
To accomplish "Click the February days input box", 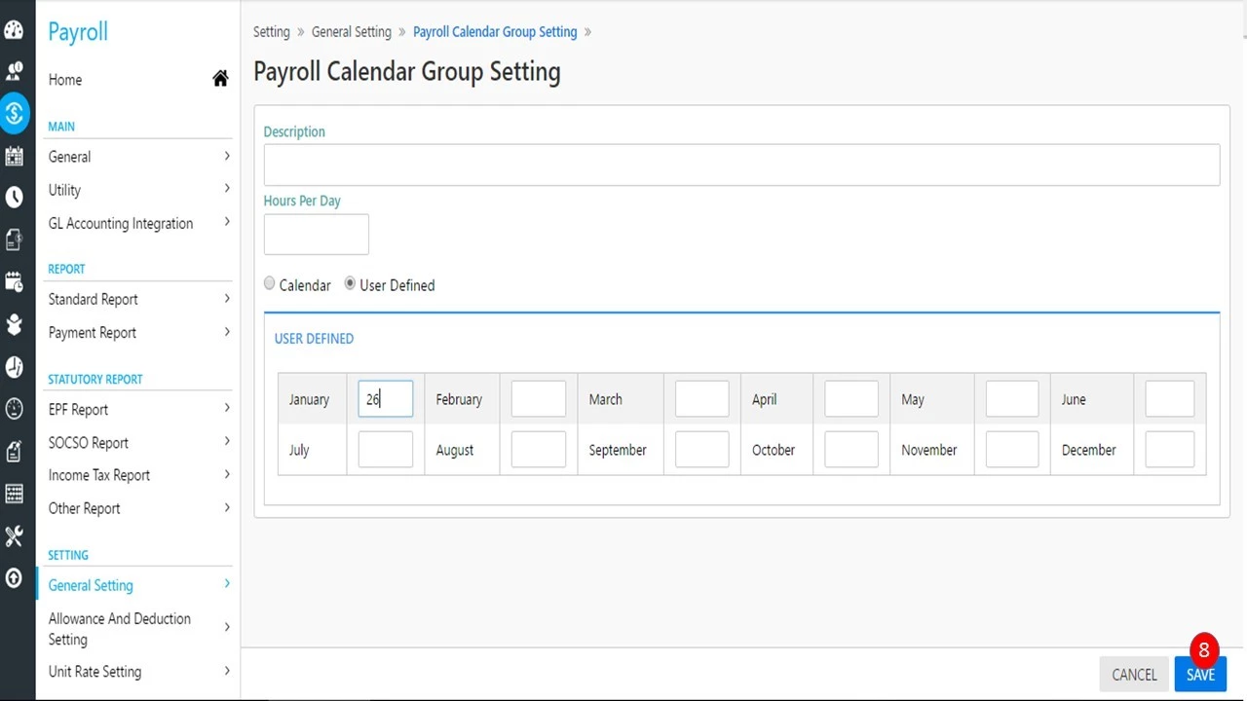I will pyautogui.click(x=538, y=399).
